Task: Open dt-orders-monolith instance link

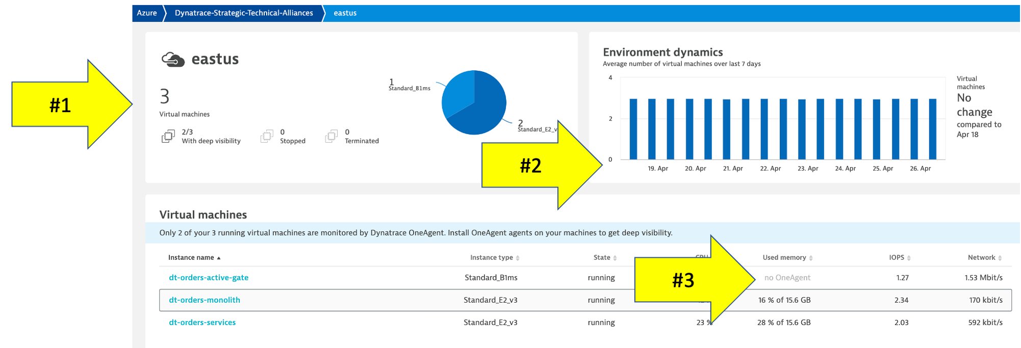Action: (x=205, y=300)
